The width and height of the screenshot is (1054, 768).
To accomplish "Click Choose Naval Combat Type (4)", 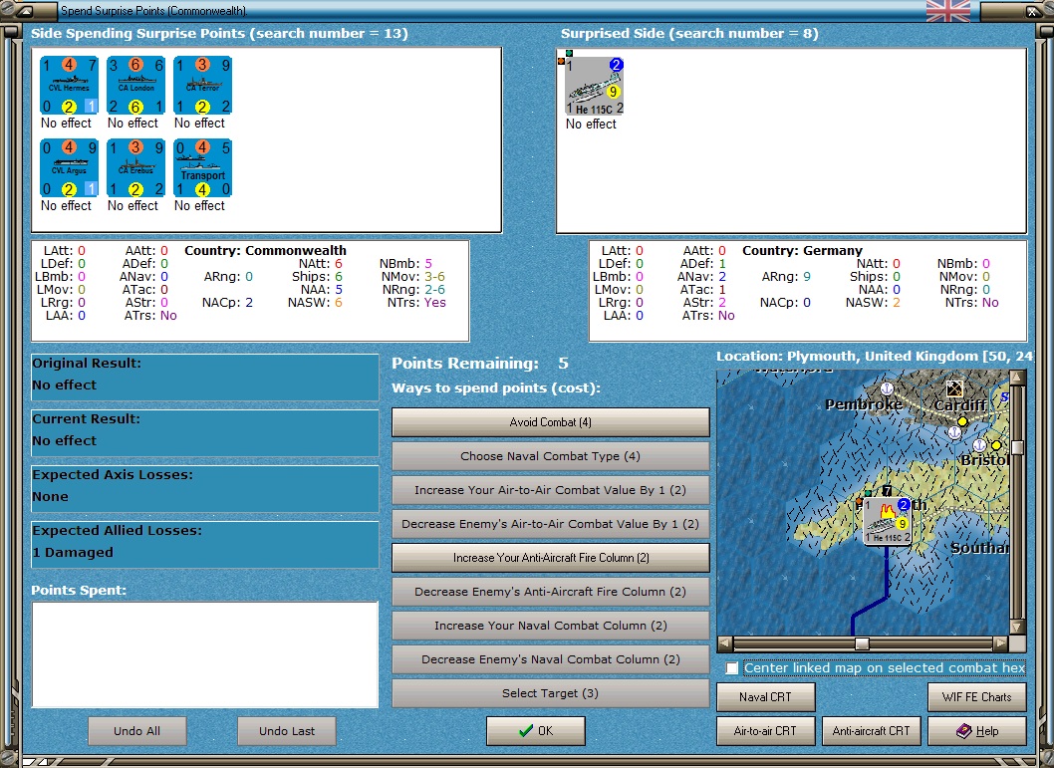I will [x=551, y=456].
